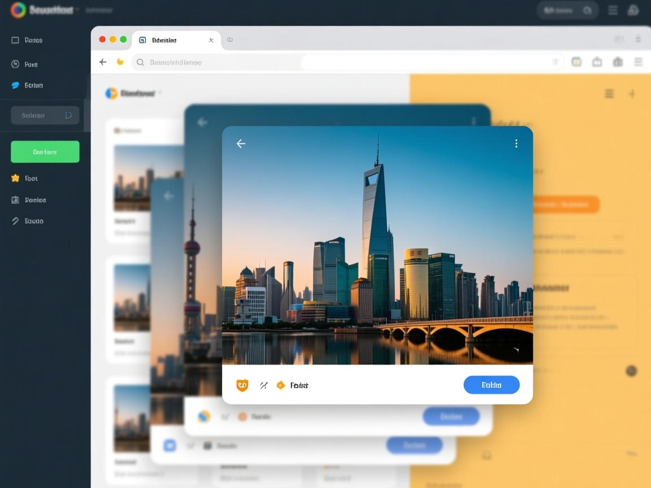Click the green button in the left sidebar
The height and width of the screenshot is (488, 651).
pos(45,152)
